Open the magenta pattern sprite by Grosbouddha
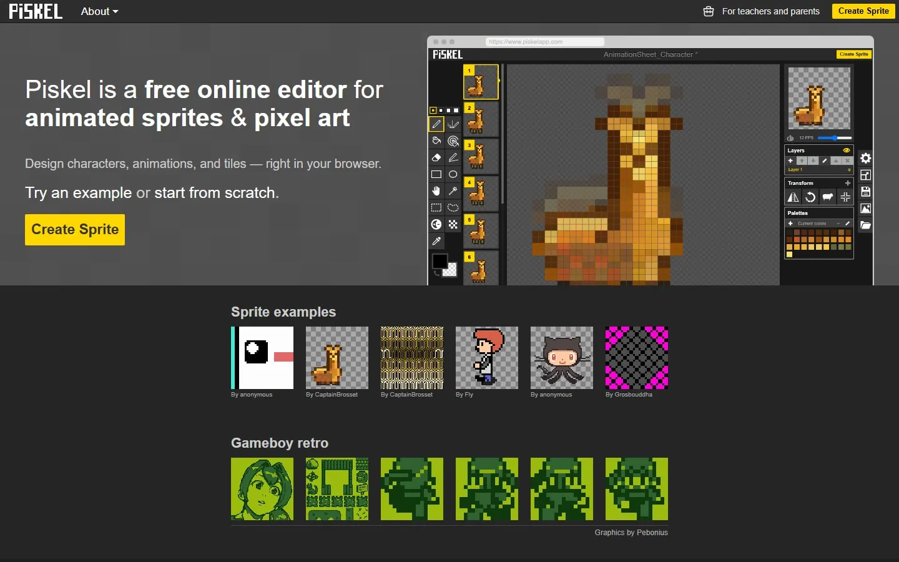Viewport: 899px width, 562px height. 637,358
